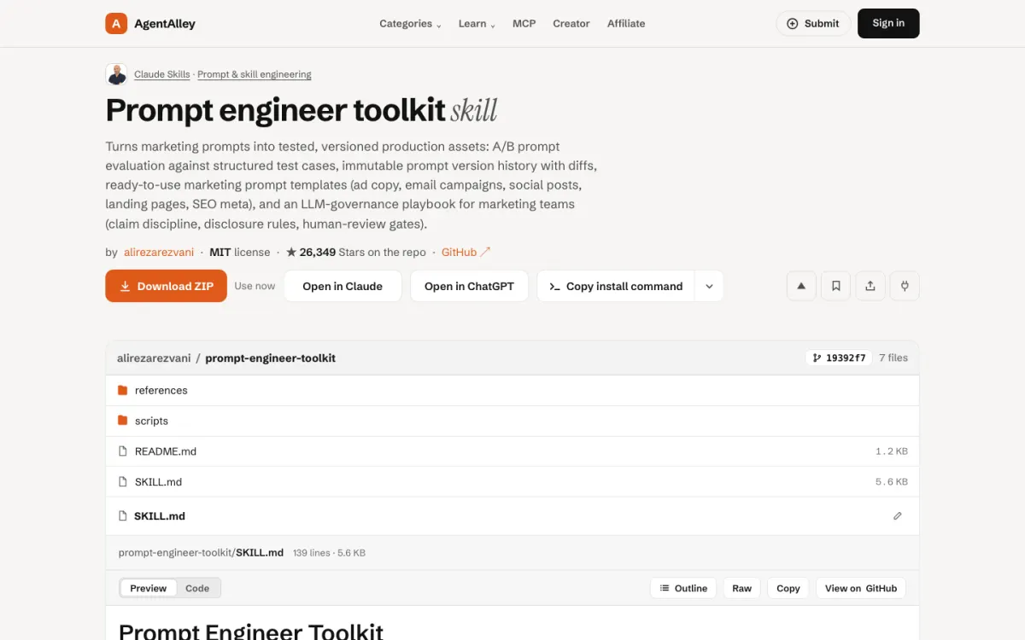Click the edit pencil icon for SKILL.md
1025x640 pixels.
(x=898, y=516)
